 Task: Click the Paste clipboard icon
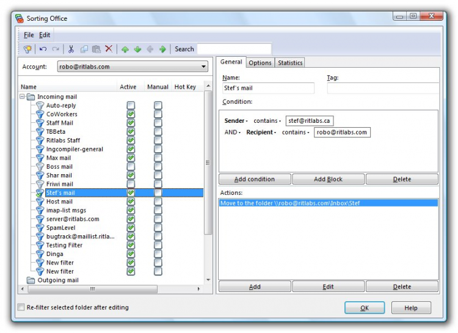(x=96, y=49)
